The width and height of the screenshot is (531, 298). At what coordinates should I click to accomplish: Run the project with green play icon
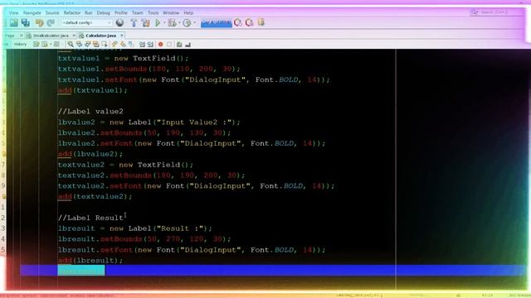[158, 22]
